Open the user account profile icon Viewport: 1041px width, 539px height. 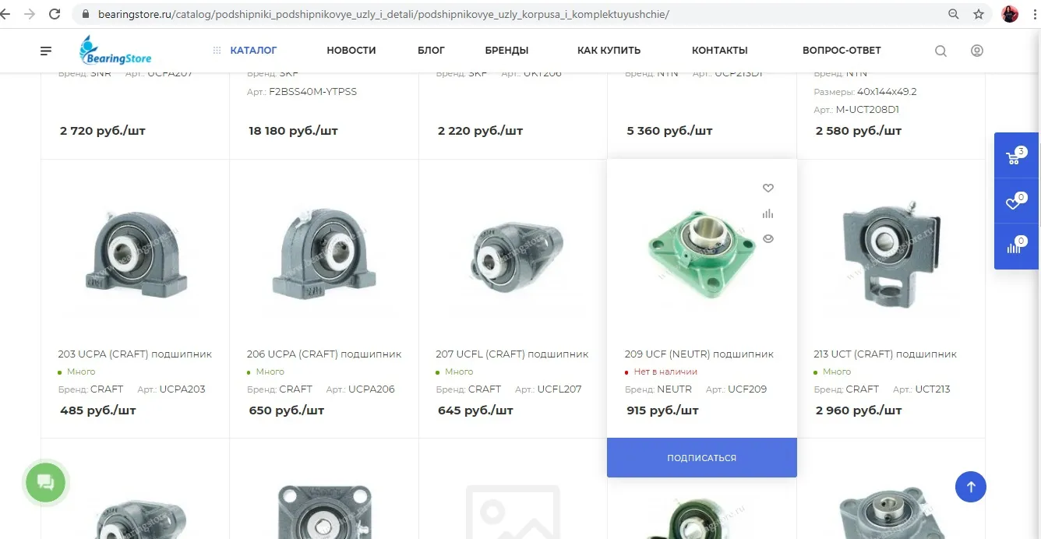[x=976, y=51]
